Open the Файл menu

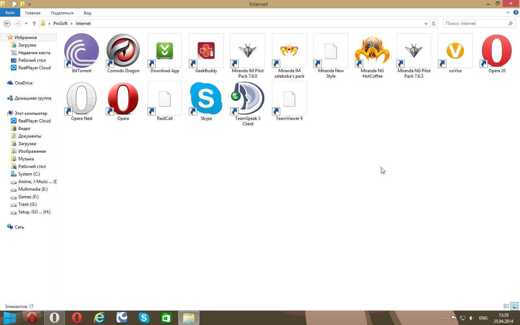pyautogui.click(x=10, y=13)
